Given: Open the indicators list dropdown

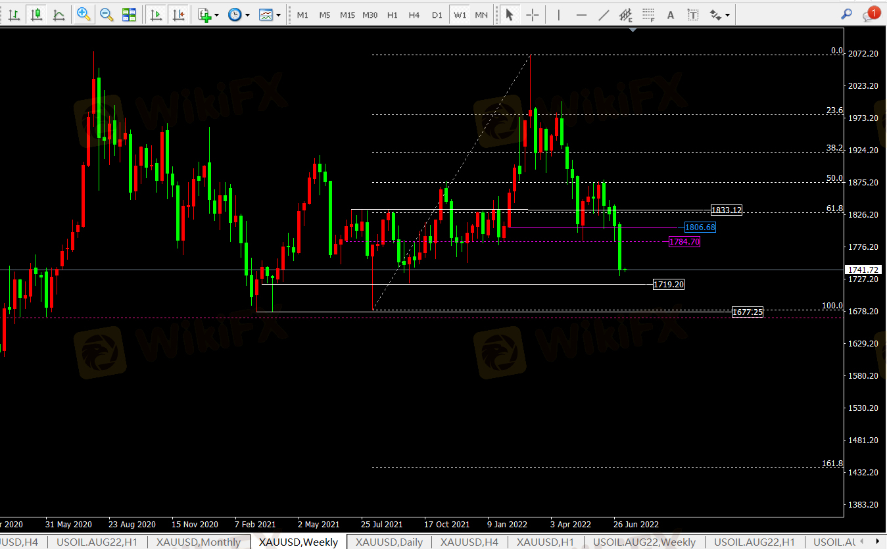Looking at the screenshot, I should pyautogui.click(x=208, y=14).
